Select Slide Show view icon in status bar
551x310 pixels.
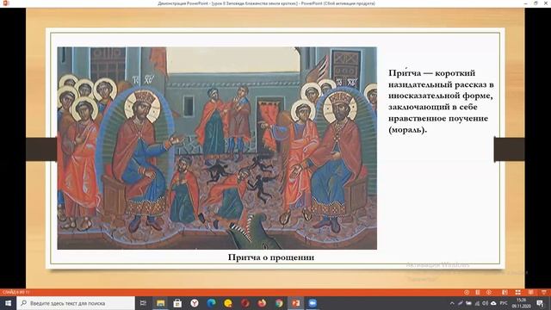[x=543, y=292]
